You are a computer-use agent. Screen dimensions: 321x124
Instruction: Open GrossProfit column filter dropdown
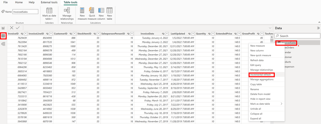pyautogui.click(x=262, y=34)
